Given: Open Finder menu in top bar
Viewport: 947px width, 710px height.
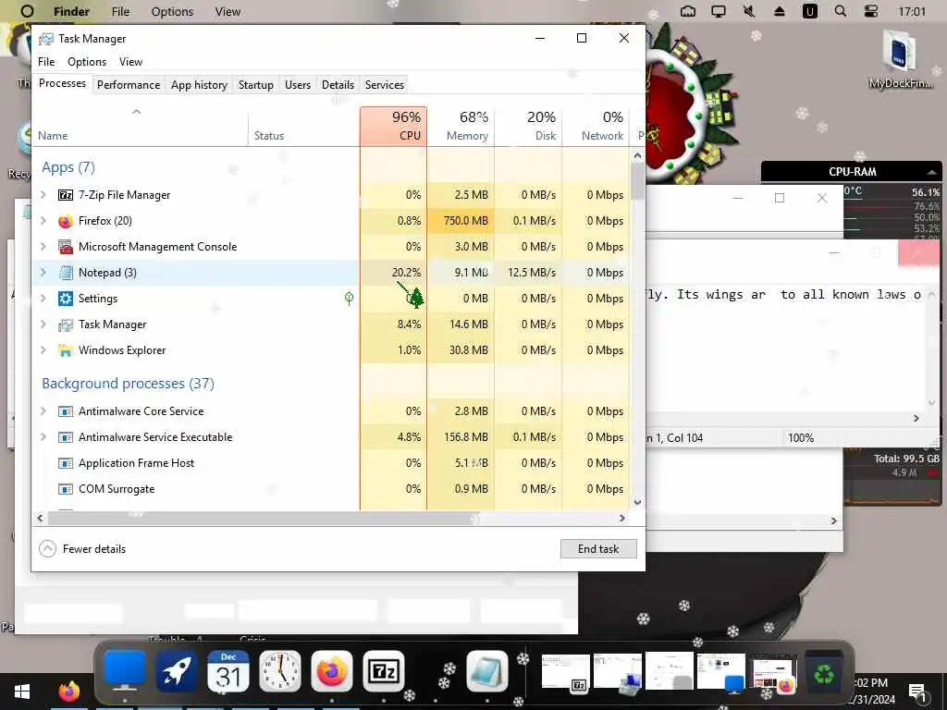Looking at the screenshot, I should 71,11.
